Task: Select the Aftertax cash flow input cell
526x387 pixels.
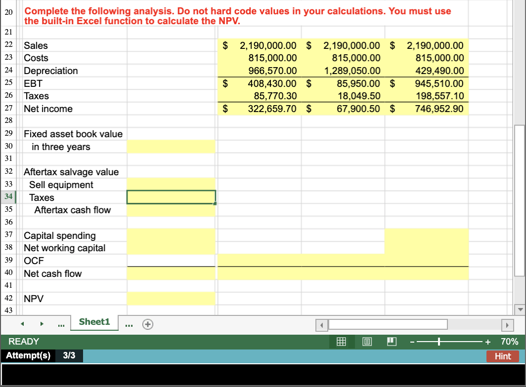Action: click(x=171, y=210)
